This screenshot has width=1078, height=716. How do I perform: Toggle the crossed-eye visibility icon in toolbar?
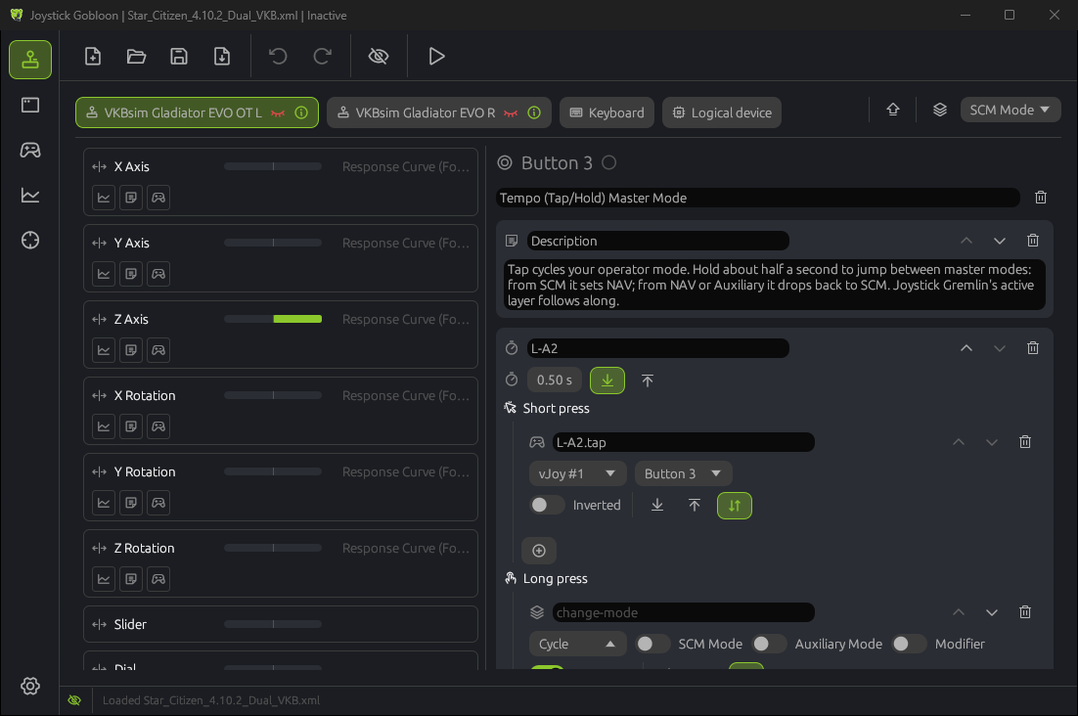click(x=379, y=57)
